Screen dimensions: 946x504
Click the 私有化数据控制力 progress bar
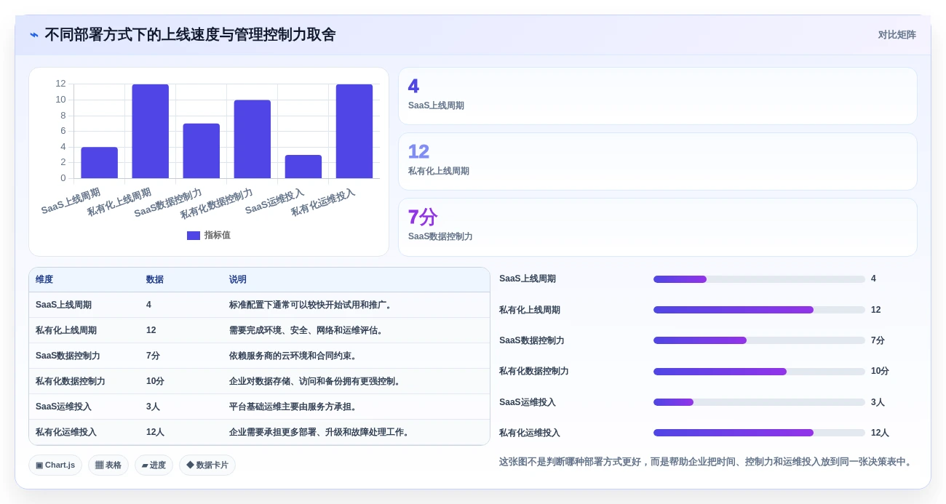click(x=759, y=372)
